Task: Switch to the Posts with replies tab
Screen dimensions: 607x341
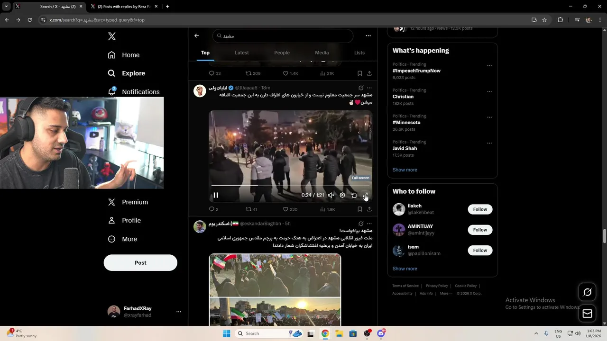Action: pos(125,7)
